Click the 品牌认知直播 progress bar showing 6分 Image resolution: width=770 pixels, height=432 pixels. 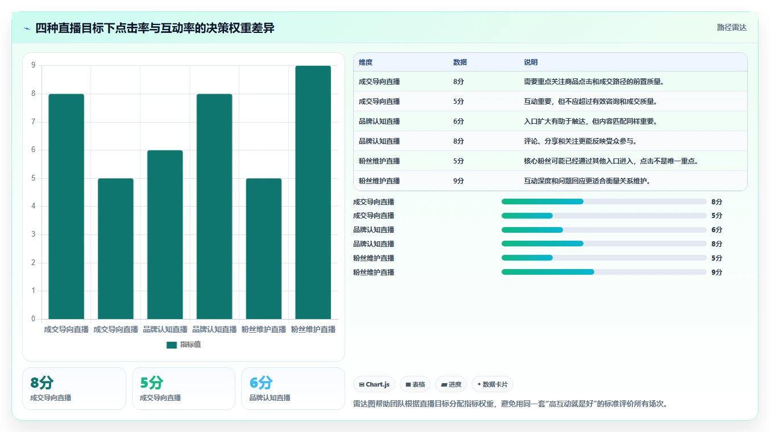tap(604, 230)
